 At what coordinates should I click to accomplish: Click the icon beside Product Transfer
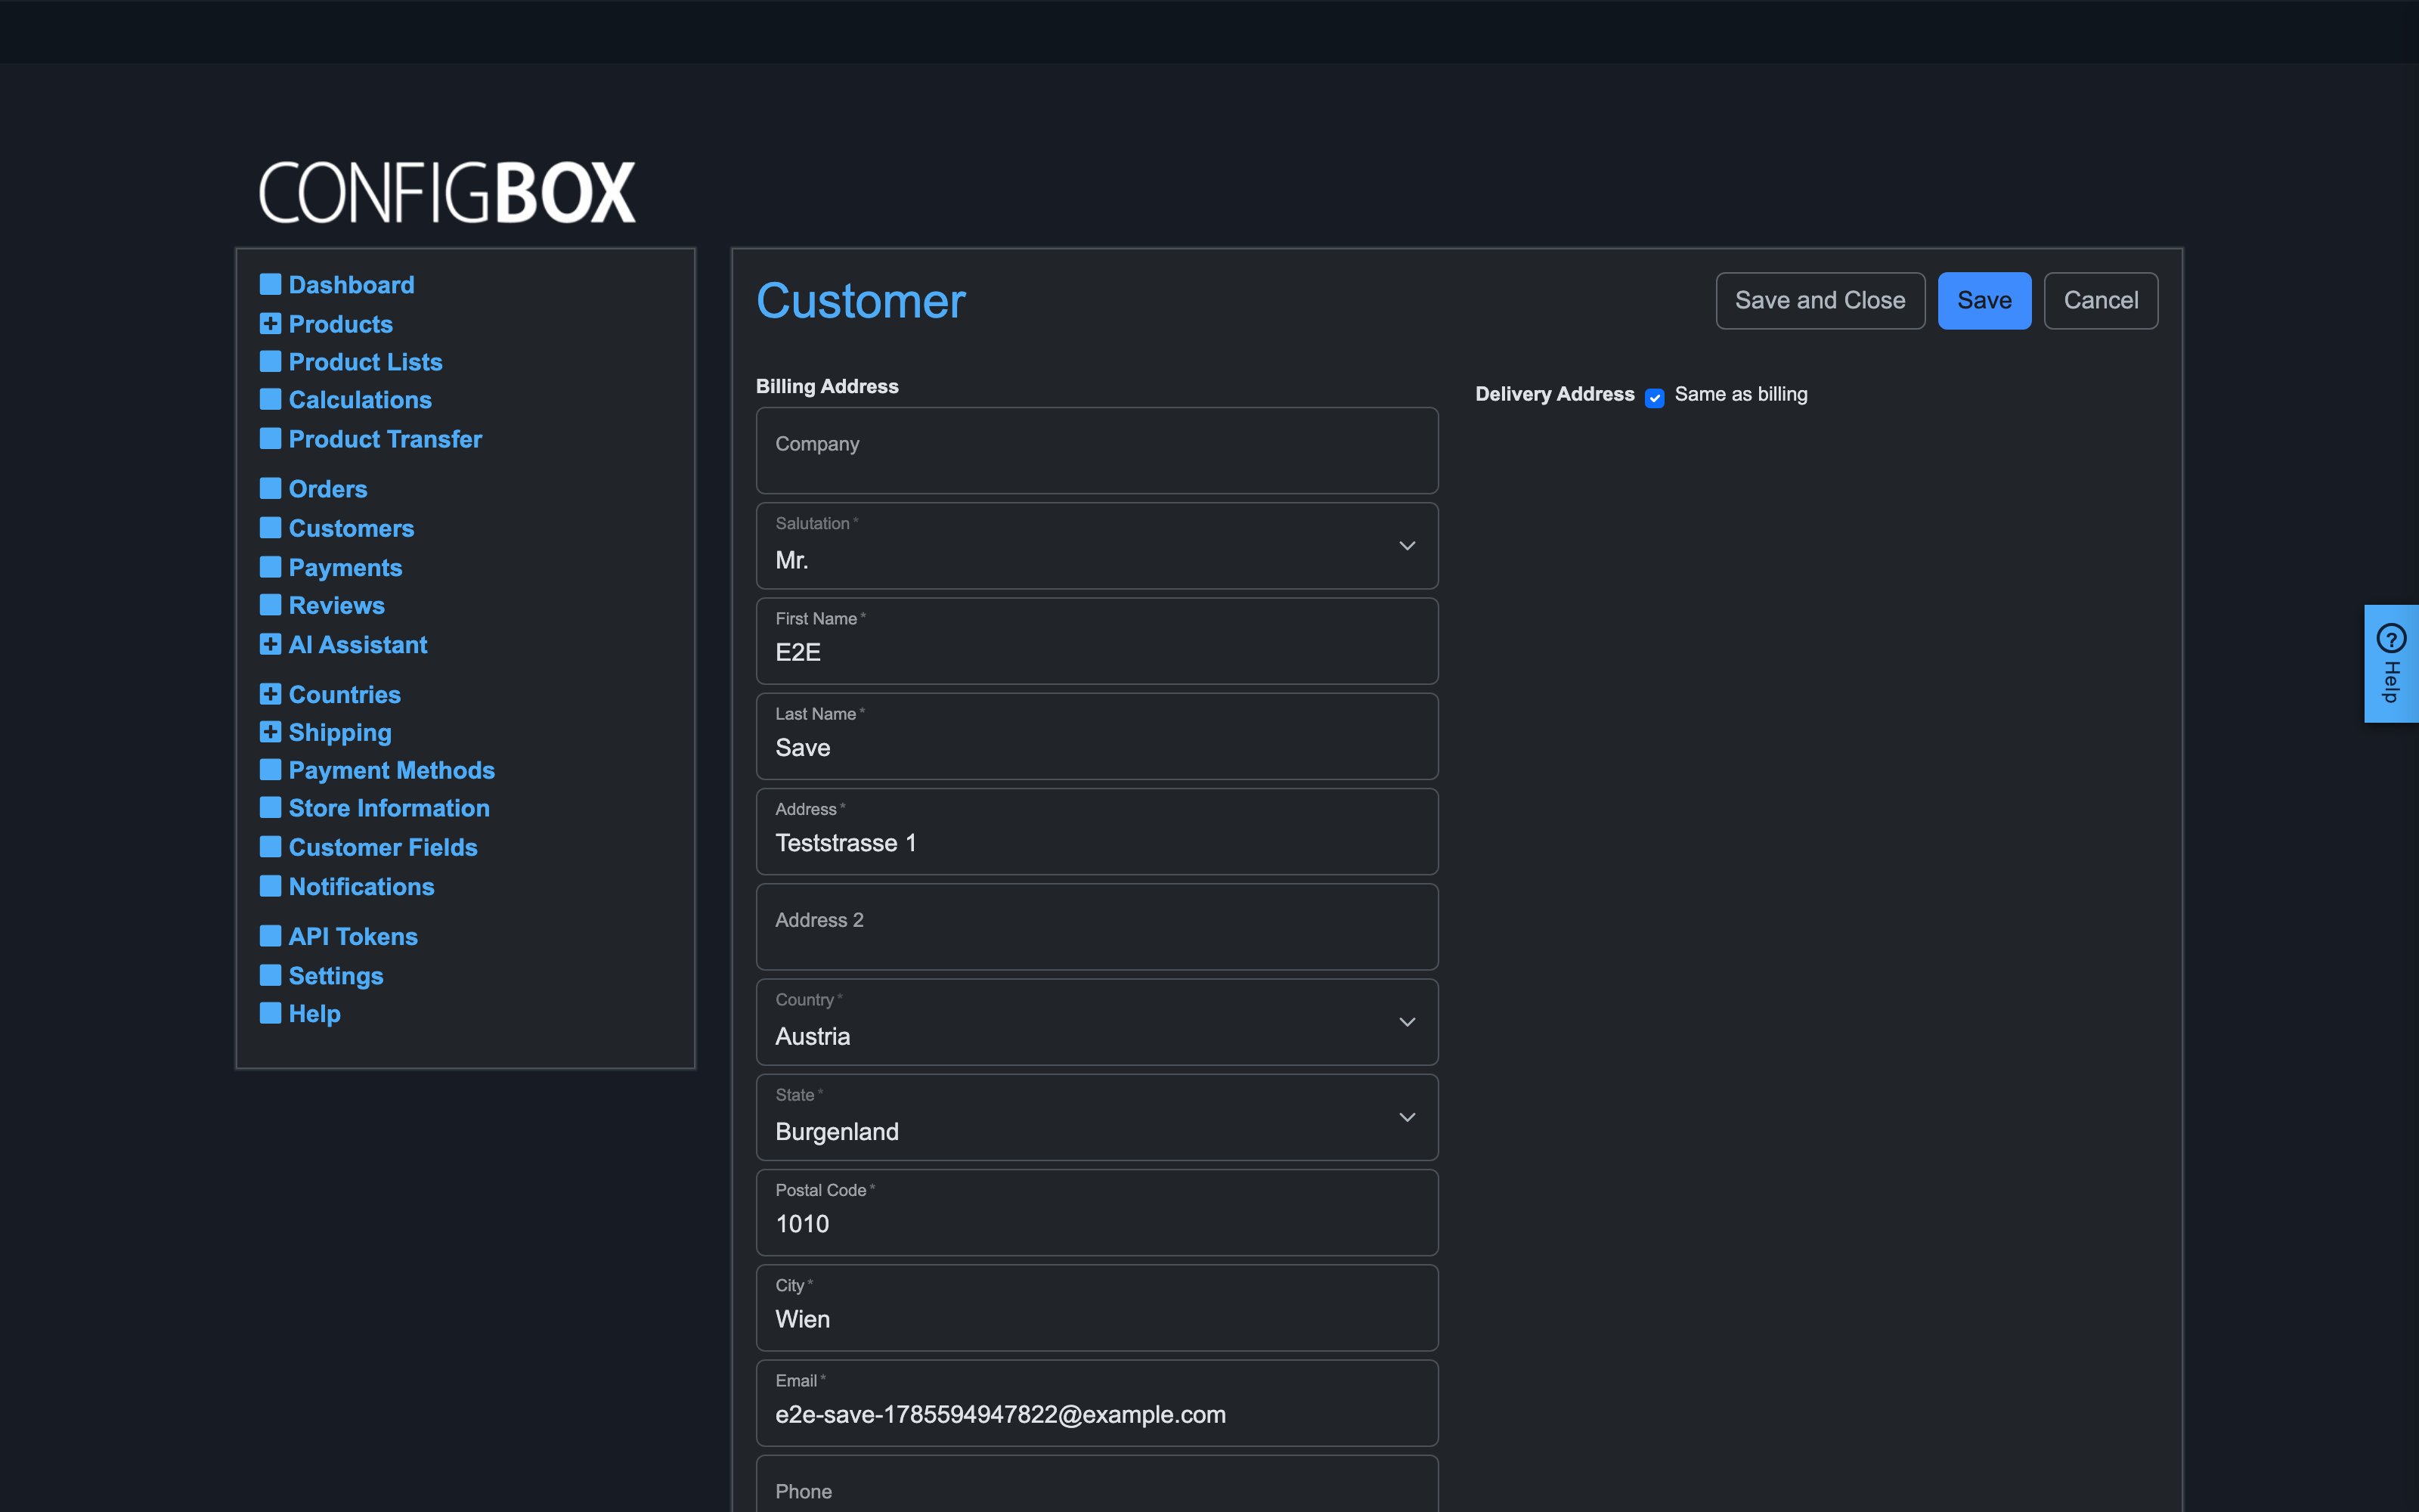(270, 438)
